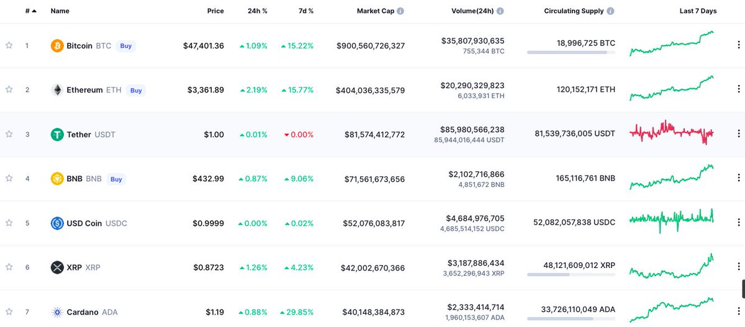745x327 pixels.
Task: Click the Buy button next to BNB
Action: click(116, 179)
